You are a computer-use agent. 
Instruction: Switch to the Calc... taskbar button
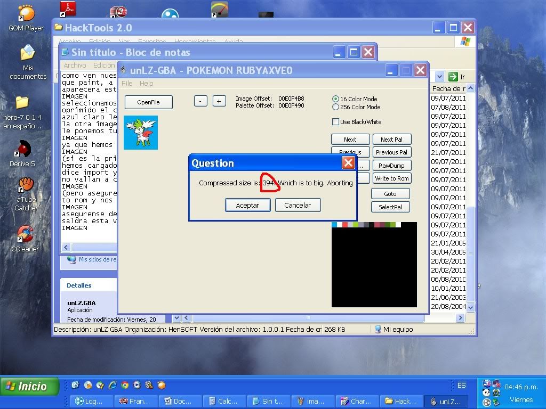point(224,401)
